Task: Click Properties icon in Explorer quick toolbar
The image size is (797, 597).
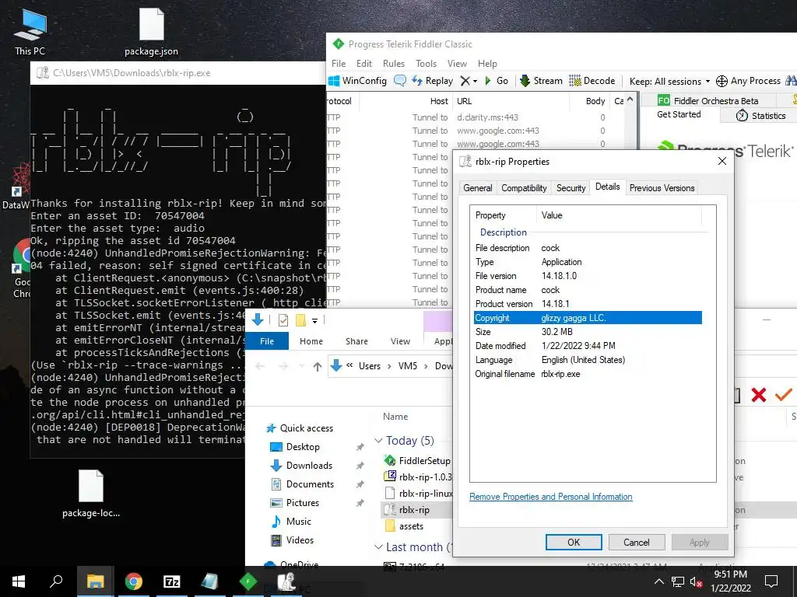Action: coord(283,319)
